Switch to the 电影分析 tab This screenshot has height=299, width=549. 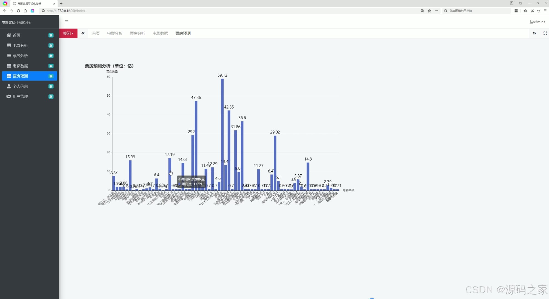coord(115,33)
